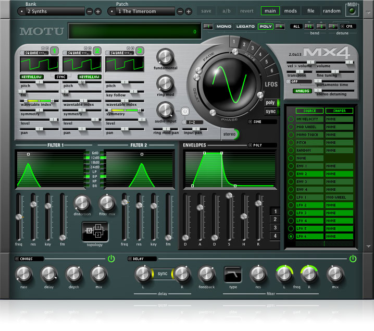374x331 pixels.
Task: Open the random tab
Action: (331, 11)
